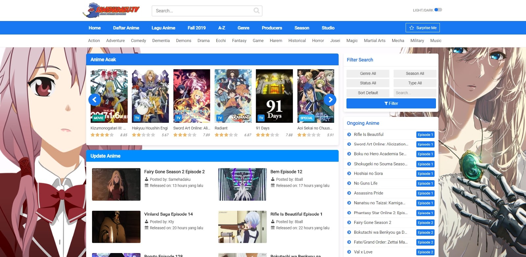The width and height of the screenshot is (526, 257).
Task: Click the star rating under Radiant
Action: coord(226,135)
